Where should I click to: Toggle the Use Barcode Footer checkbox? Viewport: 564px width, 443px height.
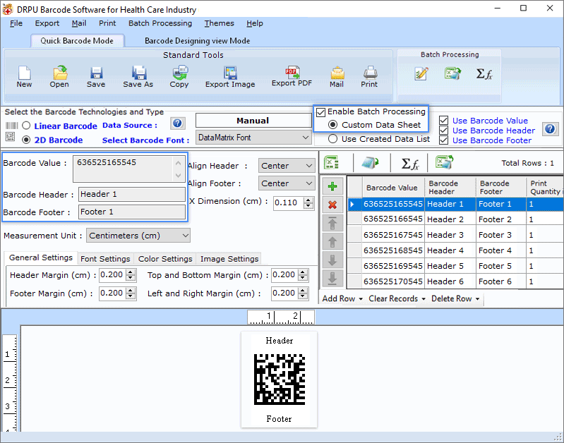click(444, 140)
